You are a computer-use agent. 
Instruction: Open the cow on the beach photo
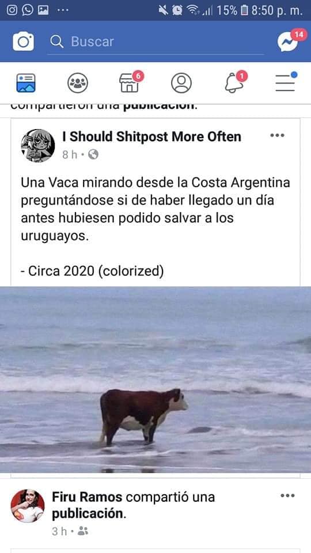tap(155, 380)
